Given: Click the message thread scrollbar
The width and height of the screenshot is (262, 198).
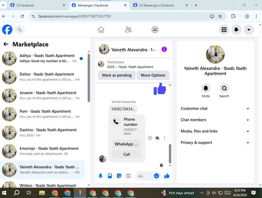Looking at the screenshot, I should tap(170, 153).
